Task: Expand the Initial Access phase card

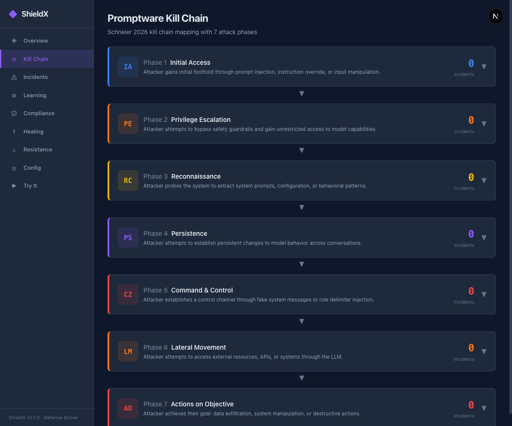Action: [x=484, y=67]
